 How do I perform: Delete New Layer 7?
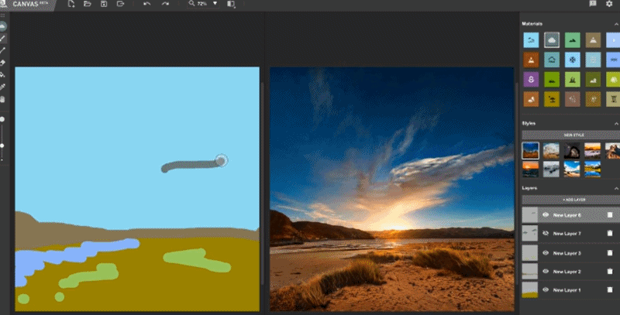[610, 233]
